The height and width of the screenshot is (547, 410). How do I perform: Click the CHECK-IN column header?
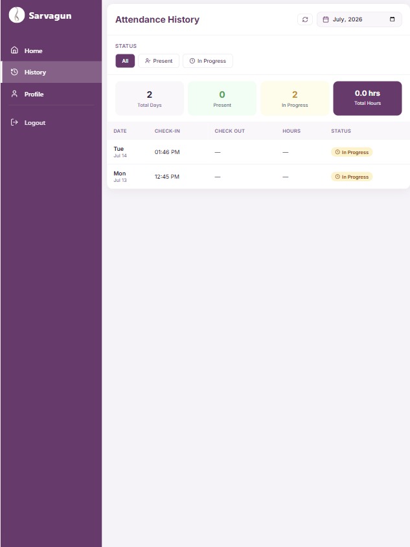click(167, 131)
